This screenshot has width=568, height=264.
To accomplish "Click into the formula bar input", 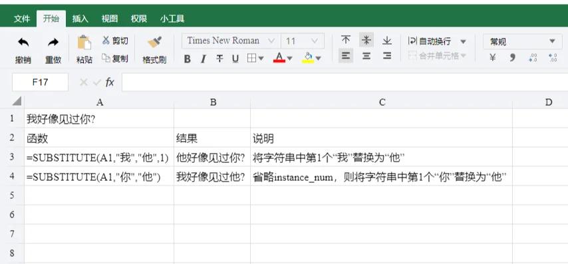I will 345,82.
